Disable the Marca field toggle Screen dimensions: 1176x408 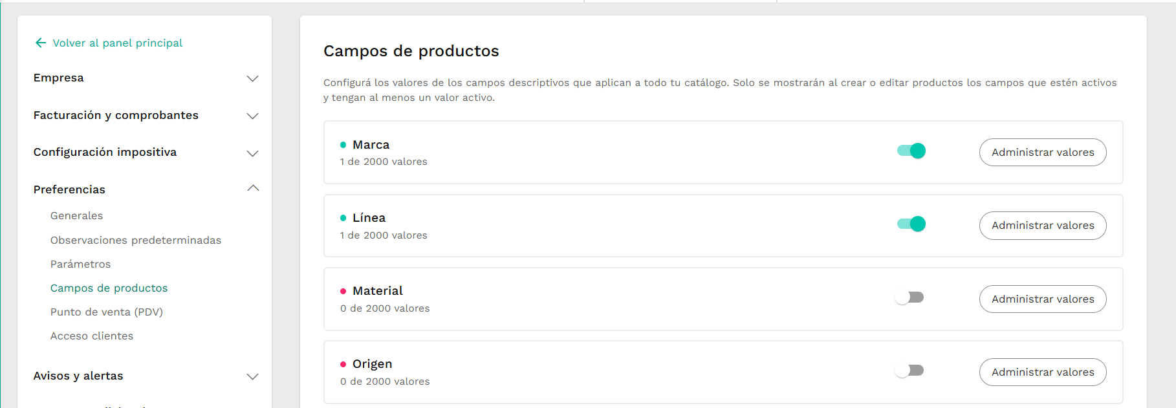click(x=911, y=151)
